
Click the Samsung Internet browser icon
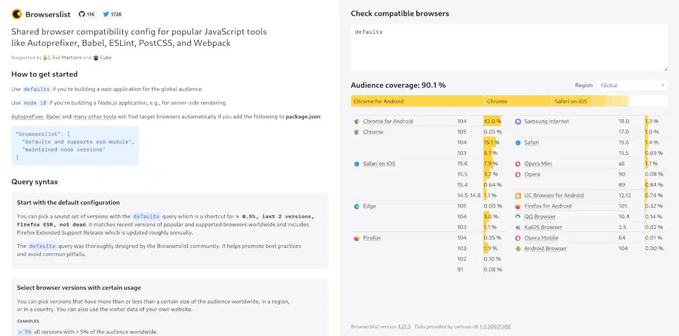[x=517, y=121]
